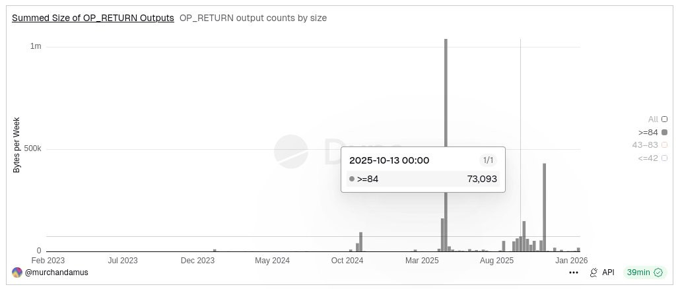Open the three-dots more options menu
Viewport: 678px width, 289px height.
[573, 273]
